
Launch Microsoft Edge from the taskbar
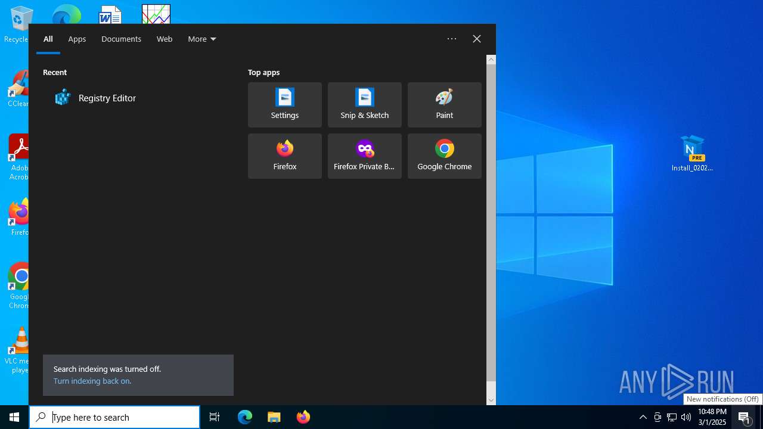tap(245, 417)
